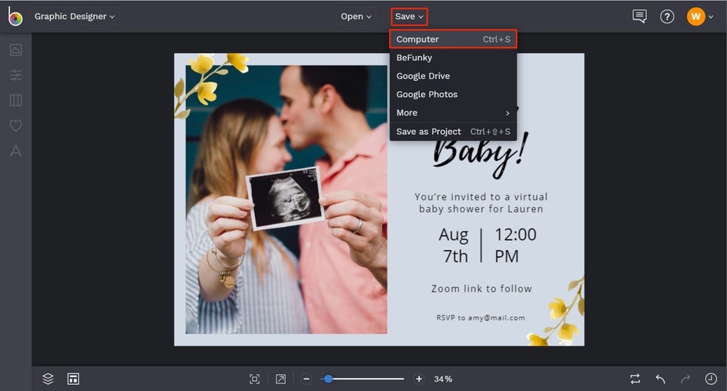This screenshot has height=391, width=727.
Task: Select 'You're invited to a virtual' text
Action: tap(481, 197)
